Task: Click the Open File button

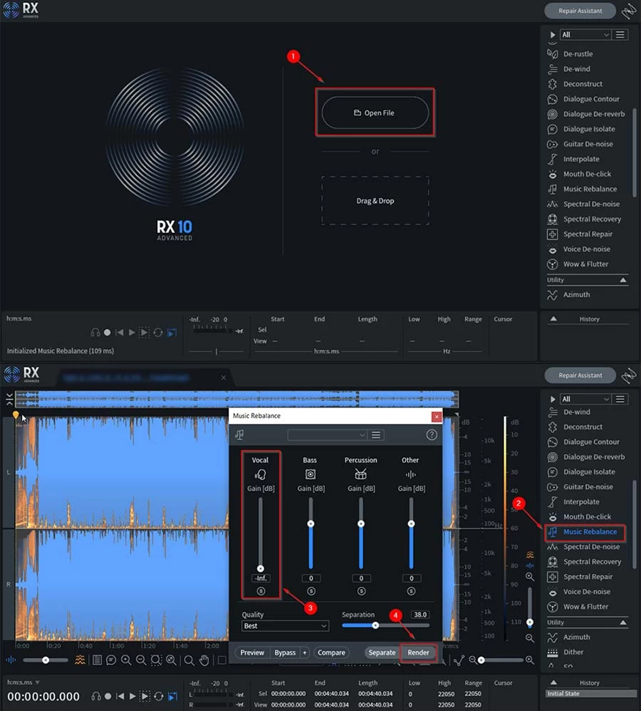Action: click(x=375, y=113)
